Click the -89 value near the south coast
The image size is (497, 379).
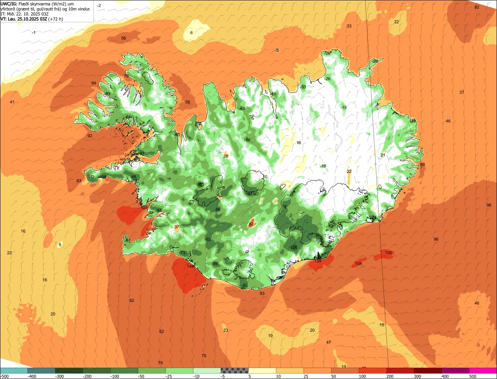[215, 264]
